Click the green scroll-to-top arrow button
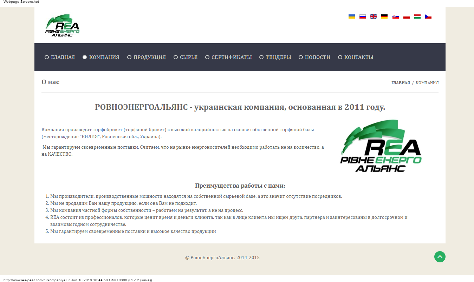The image size is (474, 282). [440, 257]
